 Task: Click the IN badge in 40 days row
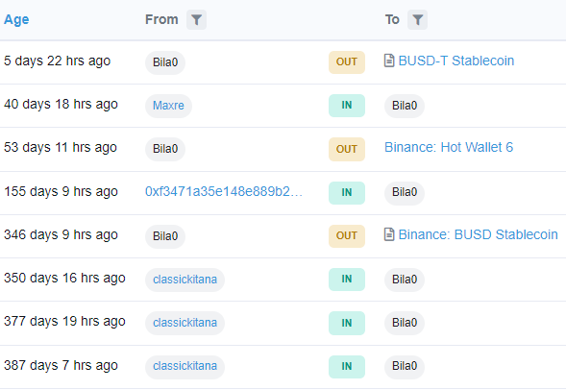tap(347, 106)
